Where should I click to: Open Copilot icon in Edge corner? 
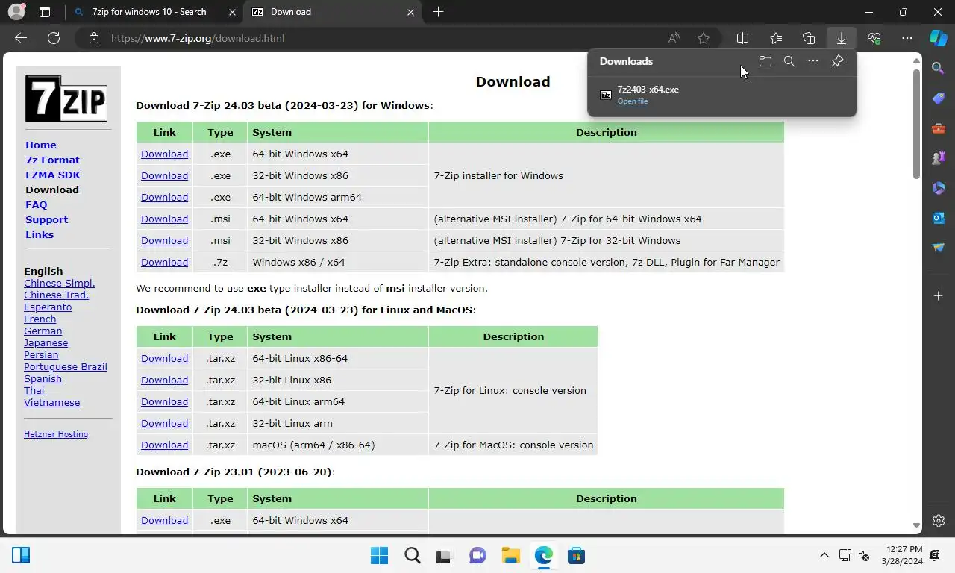[939, 37]
